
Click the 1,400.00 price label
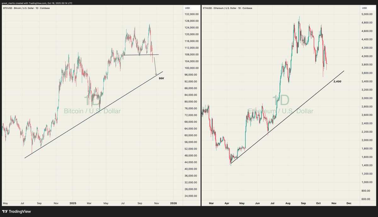coord(367,165)
